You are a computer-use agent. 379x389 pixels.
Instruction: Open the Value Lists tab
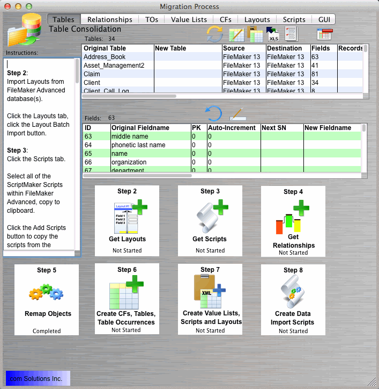(x=189, y=19)
